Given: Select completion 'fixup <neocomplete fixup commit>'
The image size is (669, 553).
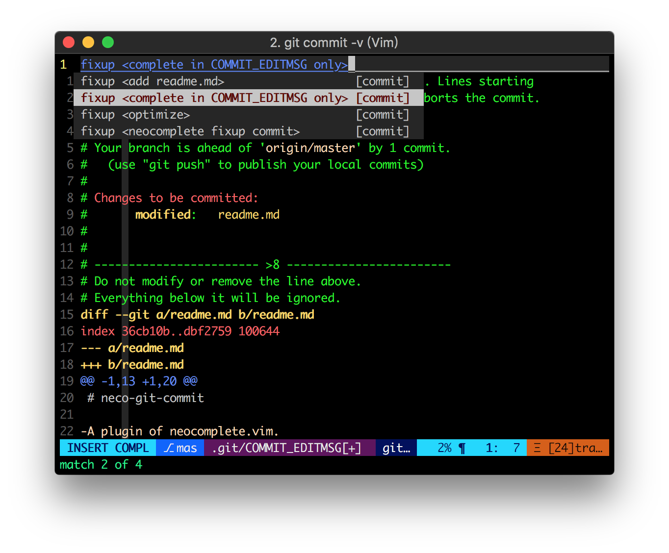Looking at the screenshot, I should coord(249,131).
